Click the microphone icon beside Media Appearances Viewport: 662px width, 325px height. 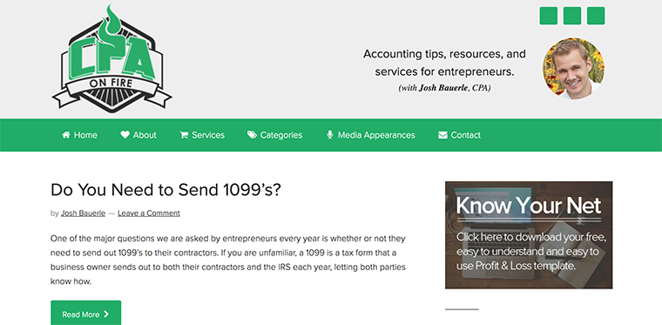click(x=330, y=135)
